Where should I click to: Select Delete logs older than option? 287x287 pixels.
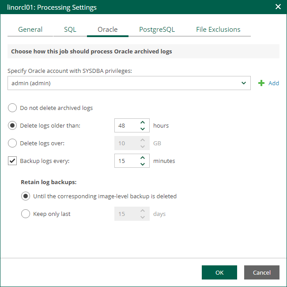12,125
